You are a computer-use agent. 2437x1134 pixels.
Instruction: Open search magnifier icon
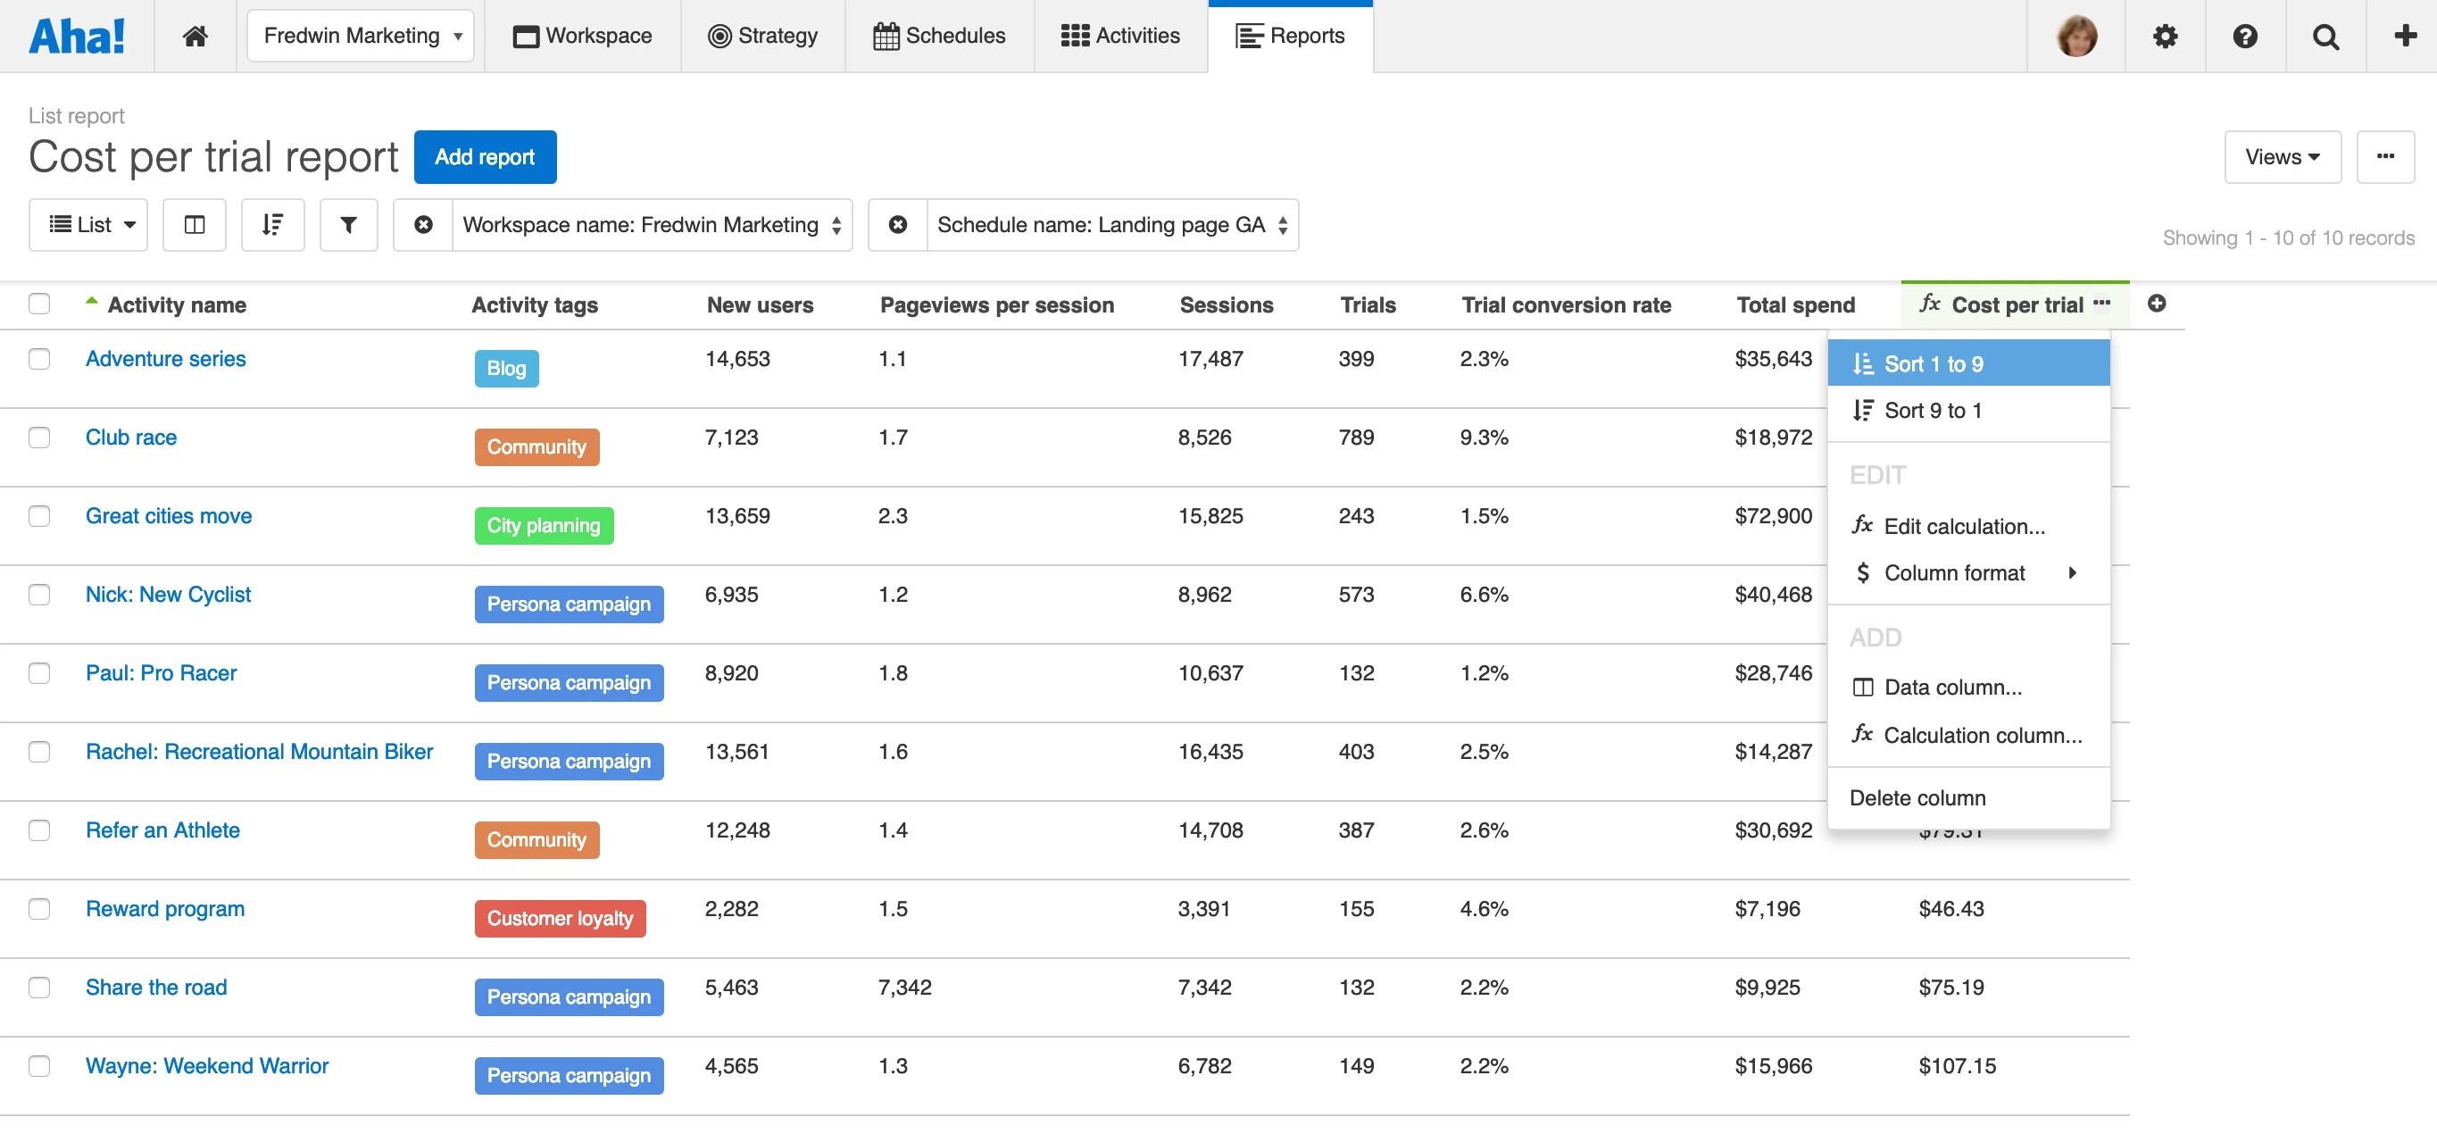[x=2325, y=36]
